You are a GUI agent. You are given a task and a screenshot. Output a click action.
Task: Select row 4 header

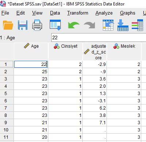pos(7,86)
